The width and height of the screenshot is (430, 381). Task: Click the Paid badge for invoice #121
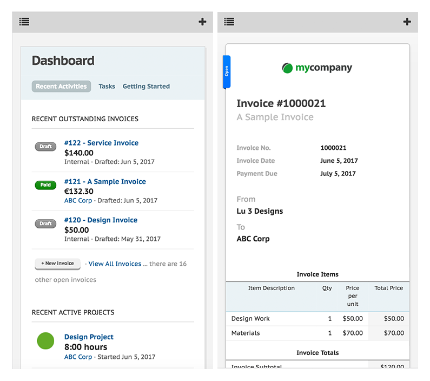point(45,185)
